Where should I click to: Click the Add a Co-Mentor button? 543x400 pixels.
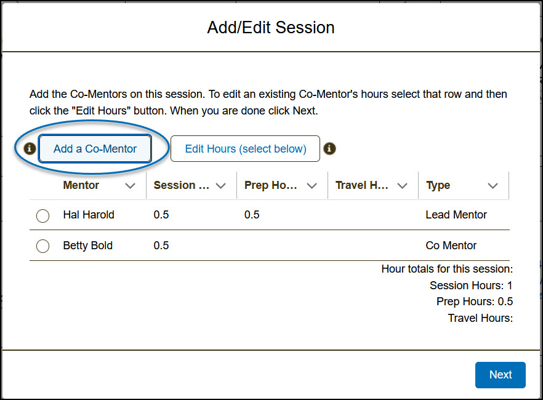(95, 149)
